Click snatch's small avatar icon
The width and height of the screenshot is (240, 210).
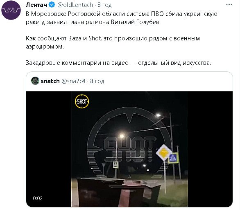35,81
